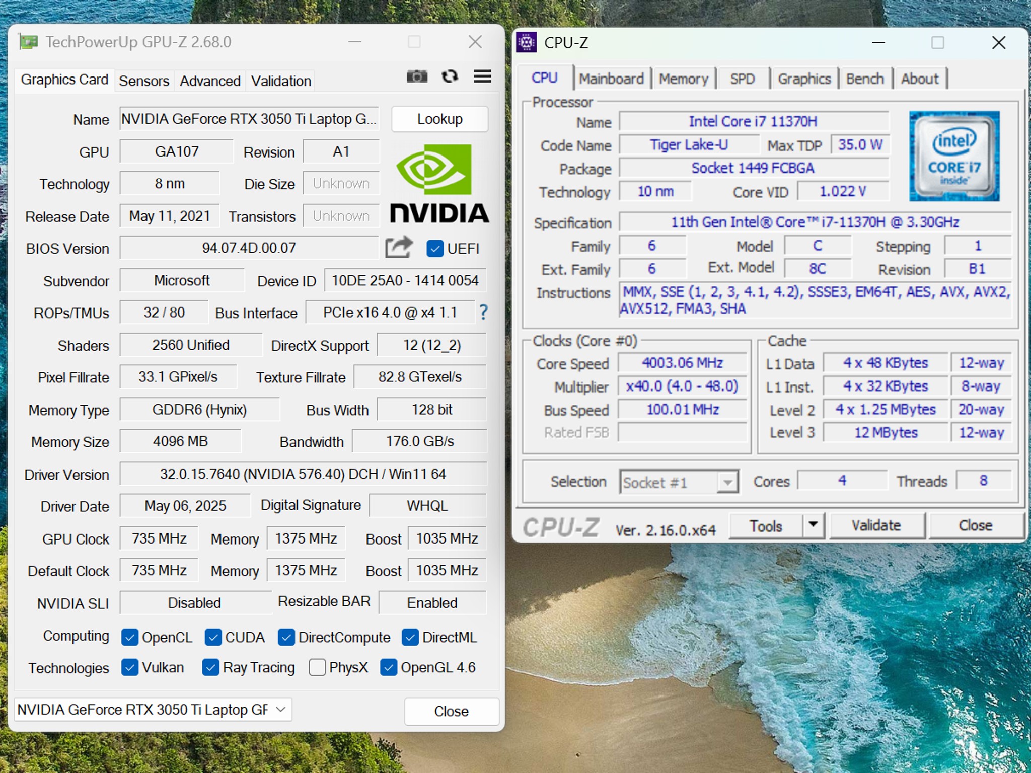1031x773 pixels.
Task: Toggle the UEFI checkbox
Action: (435, 249)
